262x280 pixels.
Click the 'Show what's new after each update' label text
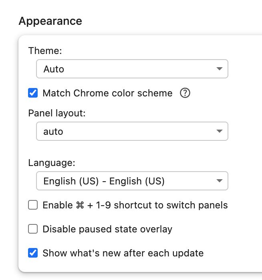coord(123,253)
